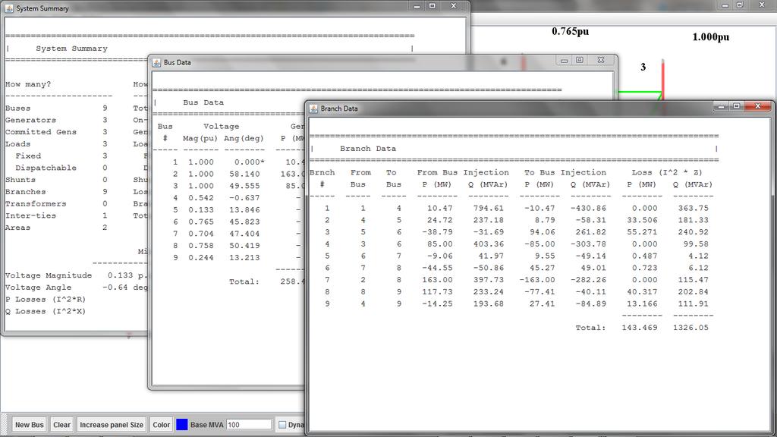The width and height of the screenshot is (777, 437).
Task: Maximize the Bus Data window
Action: click(579, 60)
